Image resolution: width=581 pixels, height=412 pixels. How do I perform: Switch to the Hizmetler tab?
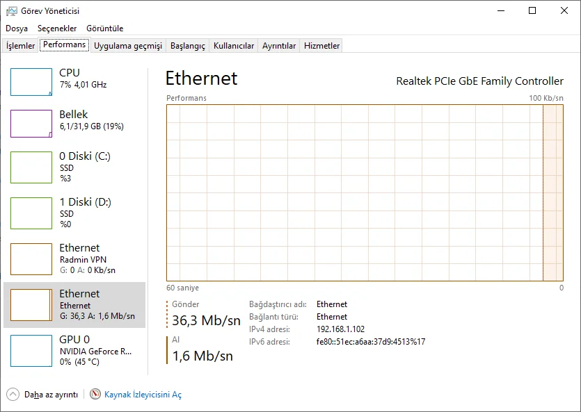pos(322,46)
